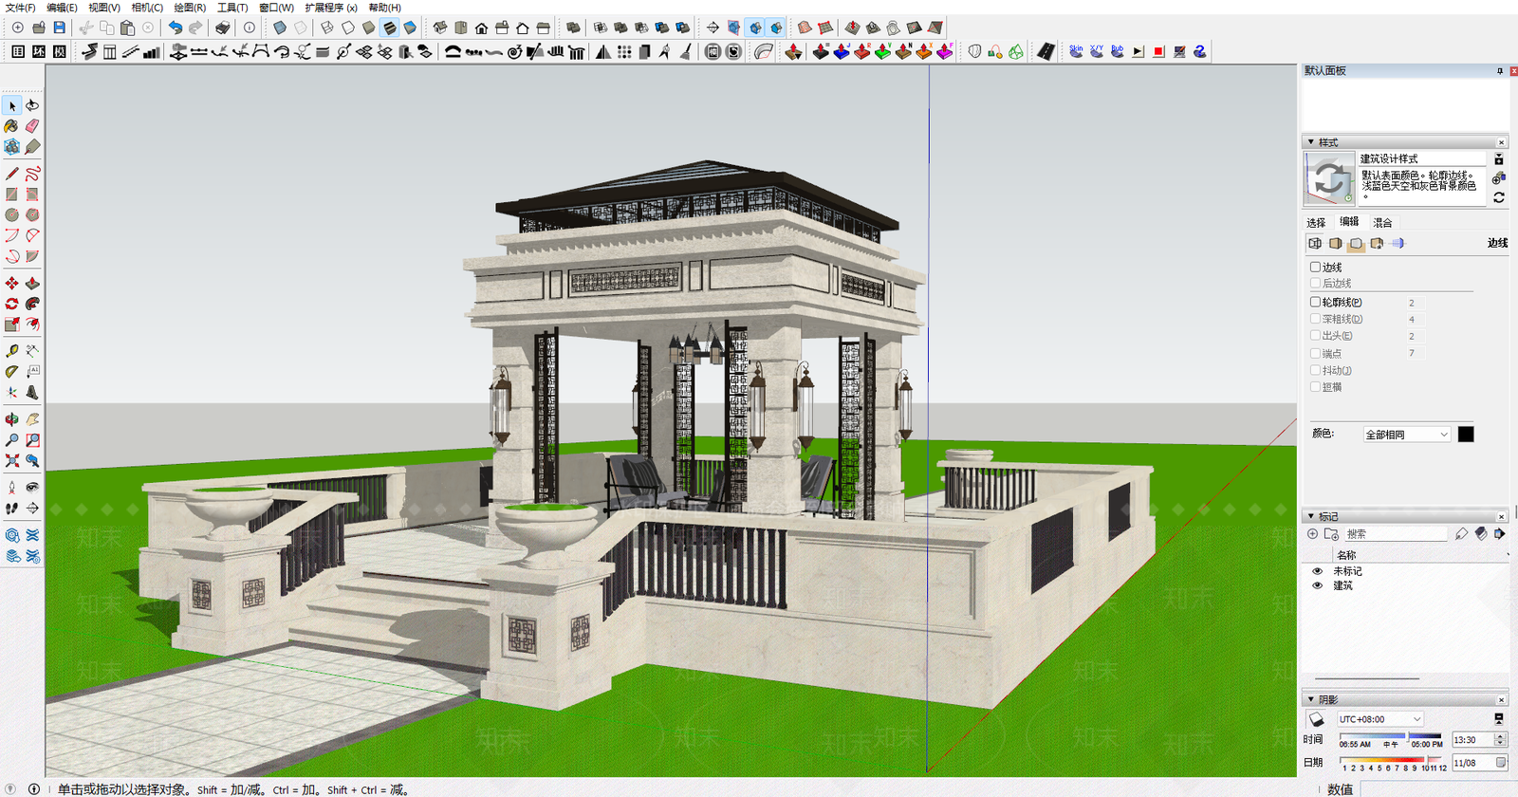1518x797 pixels.
Task: Collapse the 标记 tags panel
Action: pos(1311,516)
